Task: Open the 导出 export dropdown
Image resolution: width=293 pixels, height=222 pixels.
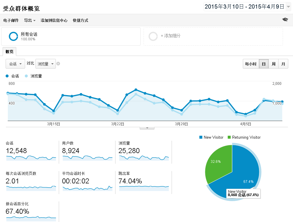Action: (x=29, y=20)
